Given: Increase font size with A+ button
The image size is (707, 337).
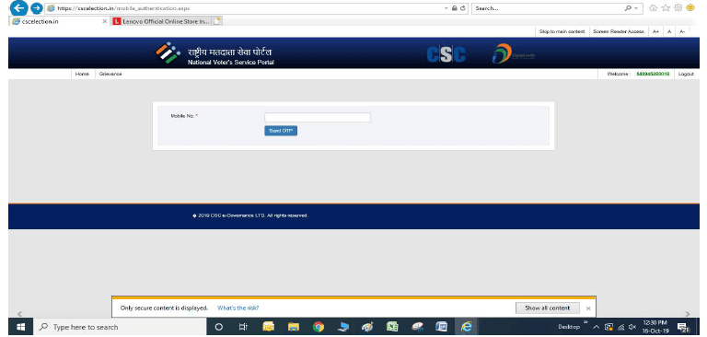Looking at the screenshot, I should click(655, 31).
